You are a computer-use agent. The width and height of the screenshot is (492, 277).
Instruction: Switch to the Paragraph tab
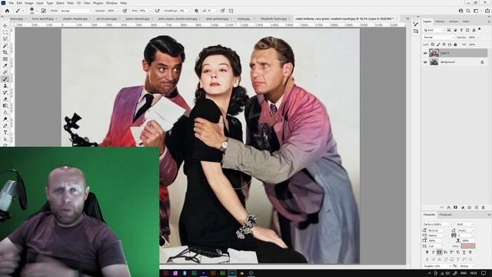[446, 215]
